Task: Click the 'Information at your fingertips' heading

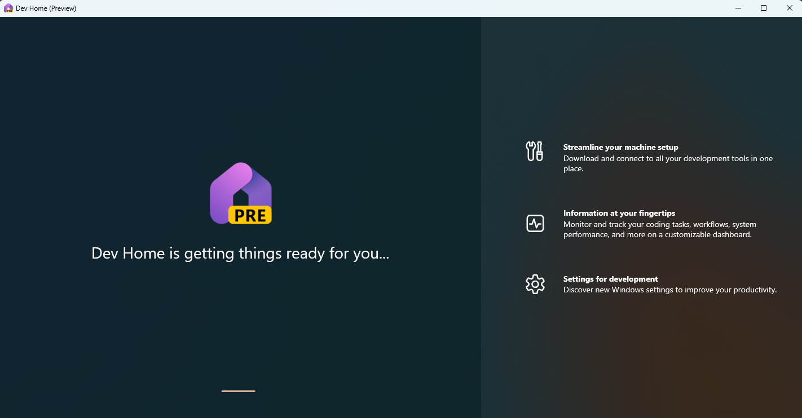Action: 619,213
